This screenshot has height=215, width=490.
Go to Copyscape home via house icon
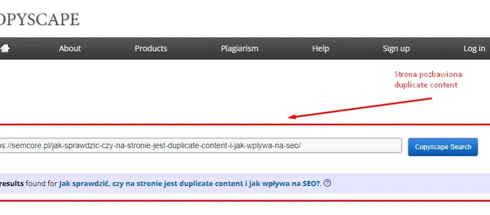pyautogui.click(x=4, y=48)
